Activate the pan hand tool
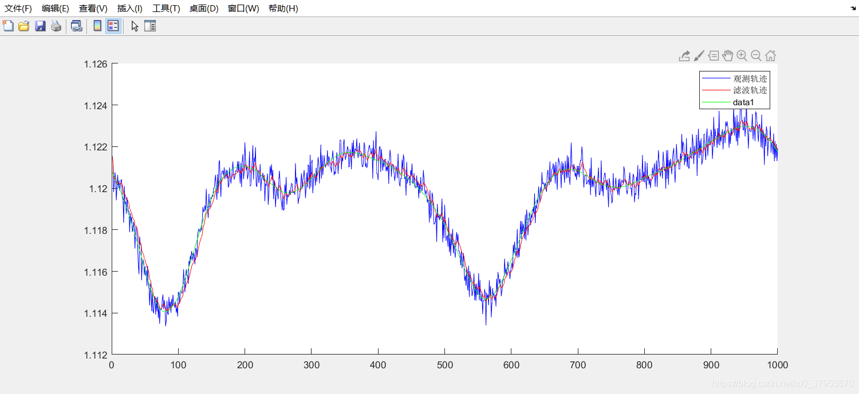The height and width of the screenshot is (394, 859). [x=727, y=55]
